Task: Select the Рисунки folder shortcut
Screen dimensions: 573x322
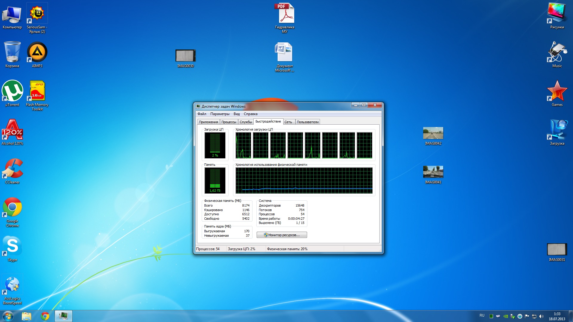Action: 557,16
